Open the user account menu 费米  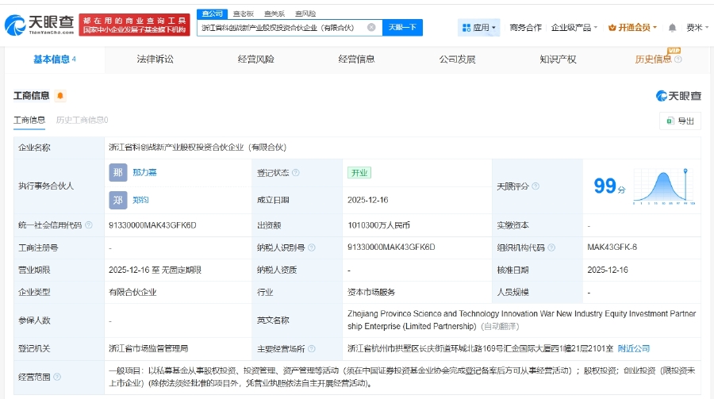coord(696,28)
